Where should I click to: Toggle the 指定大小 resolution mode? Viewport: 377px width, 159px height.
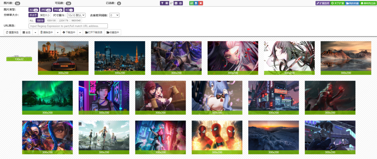45,15
